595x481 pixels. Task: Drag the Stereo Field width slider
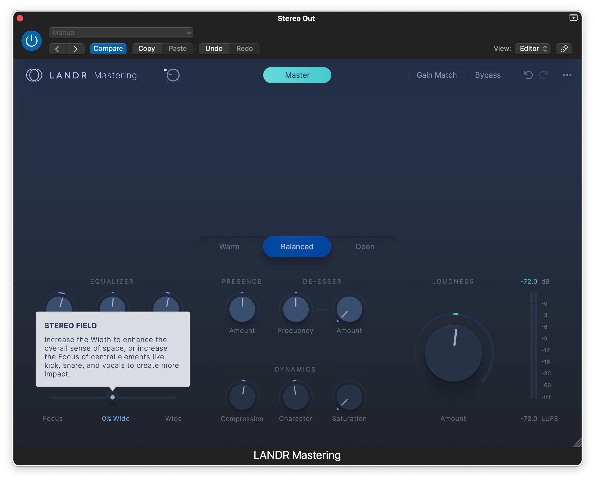(112, 397)
